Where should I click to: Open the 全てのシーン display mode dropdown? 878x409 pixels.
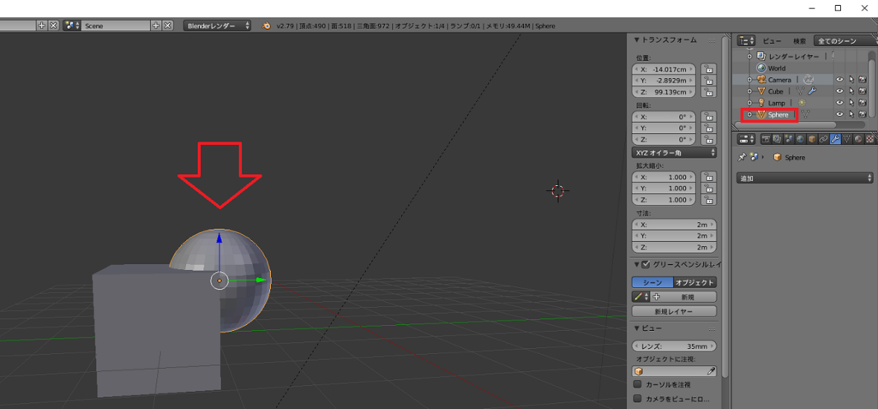[x=845, y=41]
